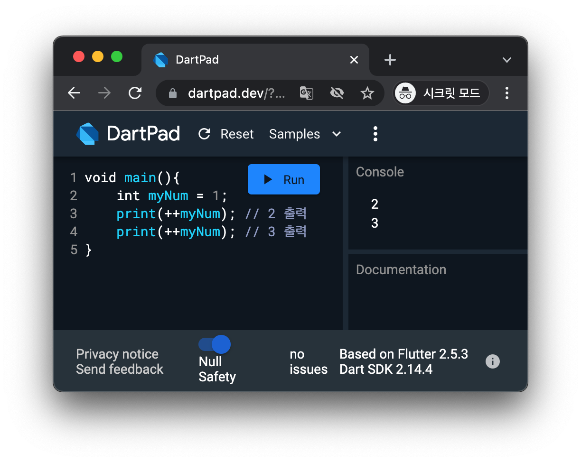Open the Send feedback link

click(x=120, y=369)
